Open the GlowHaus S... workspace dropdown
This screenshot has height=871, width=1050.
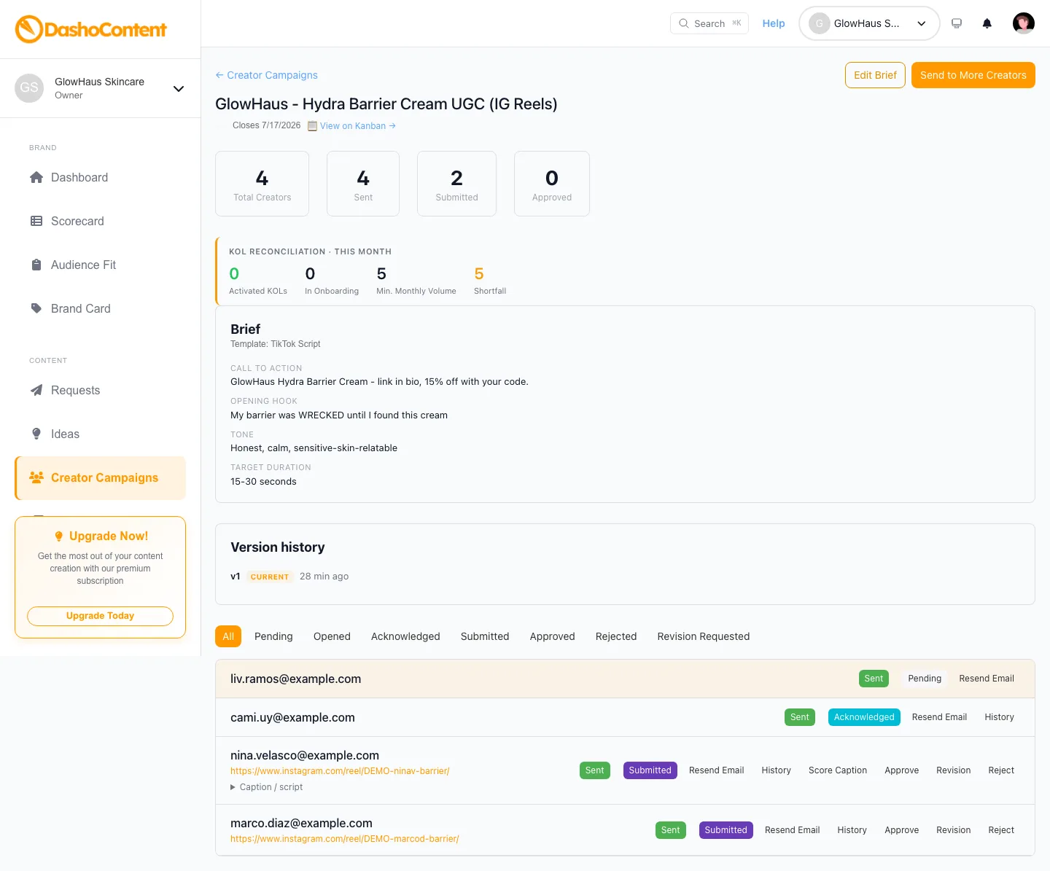[x=869, y=23]
